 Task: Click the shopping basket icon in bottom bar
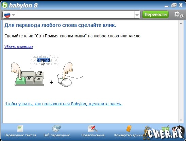click(x=165, y=128)
